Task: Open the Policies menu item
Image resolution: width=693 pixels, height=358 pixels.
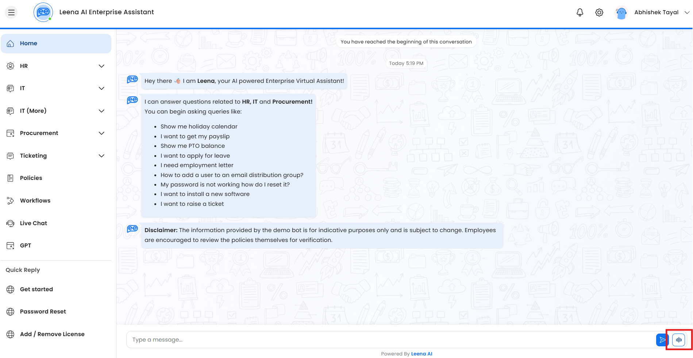Action: pos(56,178)
